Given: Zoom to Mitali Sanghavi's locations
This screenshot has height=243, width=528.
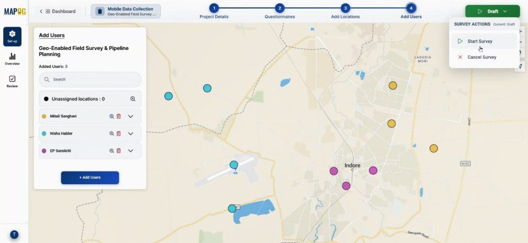Looking at the screenshot, I should point(111,116).
